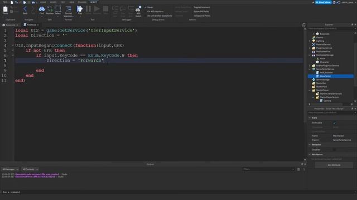This screenshot has height=200, width=357.
Task: Expand the RobloxPluginGuiService node
Action: (310, 66)
